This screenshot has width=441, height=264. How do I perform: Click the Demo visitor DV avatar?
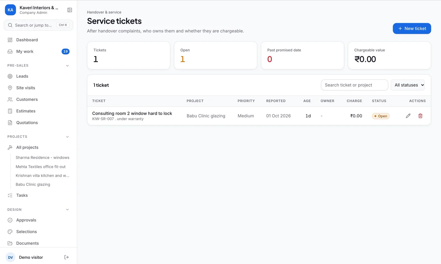pos(10,257)
